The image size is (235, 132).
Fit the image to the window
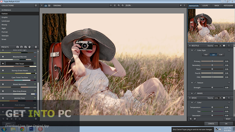click(x=115, y=5)
